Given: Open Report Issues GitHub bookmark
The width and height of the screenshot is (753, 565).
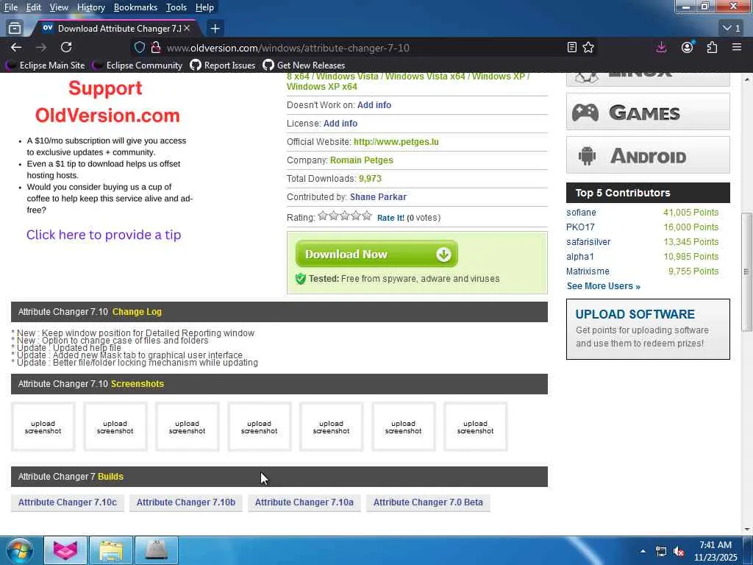Looking at the screenshot, I should click(x=223, y=65).
